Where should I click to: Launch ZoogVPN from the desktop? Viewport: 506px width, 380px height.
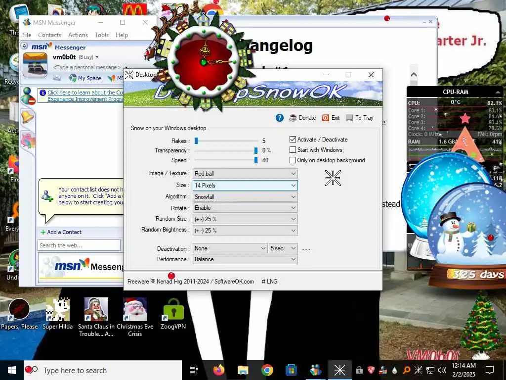[173, 314]
